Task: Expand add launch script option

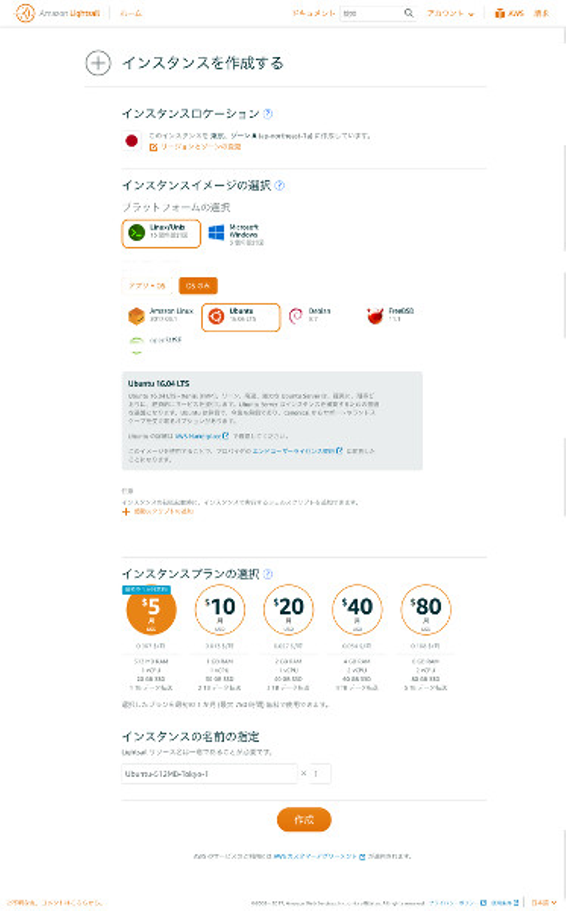Action: (158, 511)
